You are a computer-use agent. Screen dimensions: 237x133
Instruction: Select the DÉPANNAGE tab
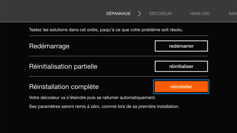(x=118, y=14)
